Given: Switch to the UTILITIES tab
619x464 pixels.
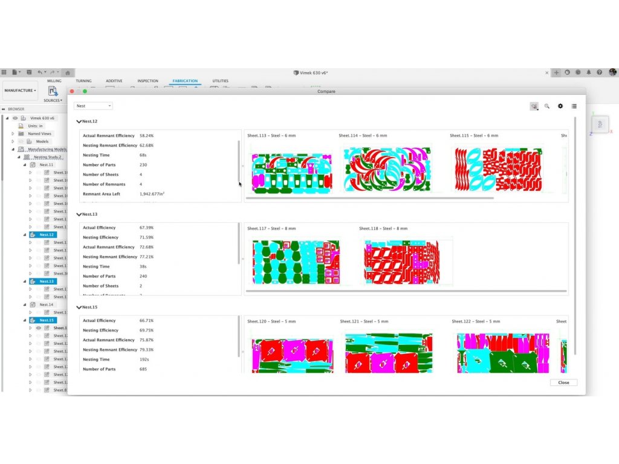Looking at the screenshot, I should pos(220,81).
